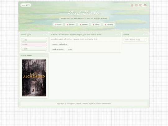
Task: Click the neocities link in the footer
Action: pos(108,104)
